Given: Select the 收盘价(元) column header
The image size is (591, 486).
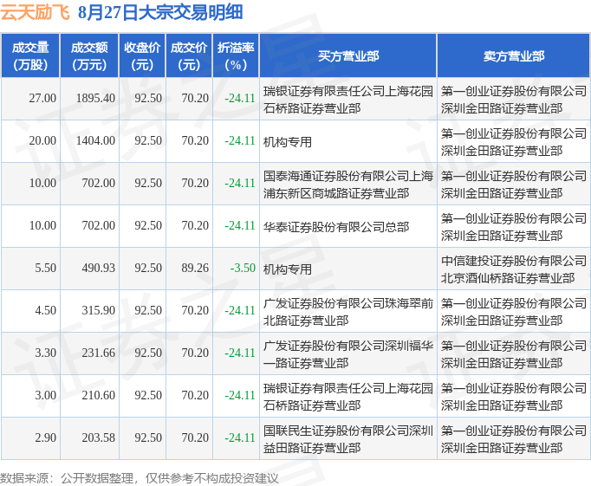Looking at the screenshot, I should click(142, 55).
